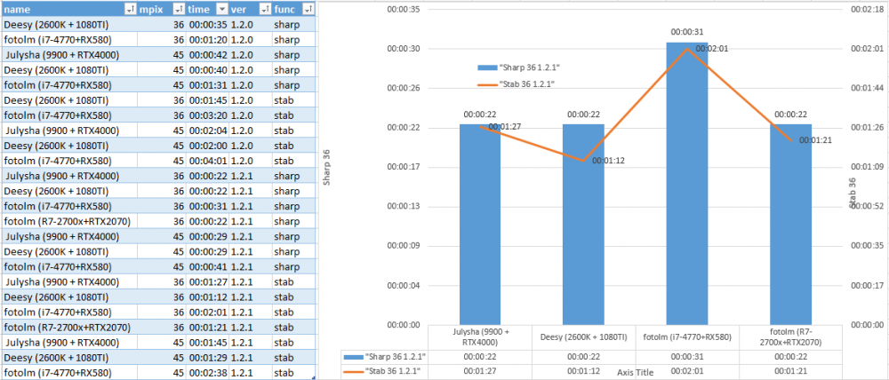Select table cell with time 00:01:31
Screen dimensions: 889x380
click(x=207, y=85)
